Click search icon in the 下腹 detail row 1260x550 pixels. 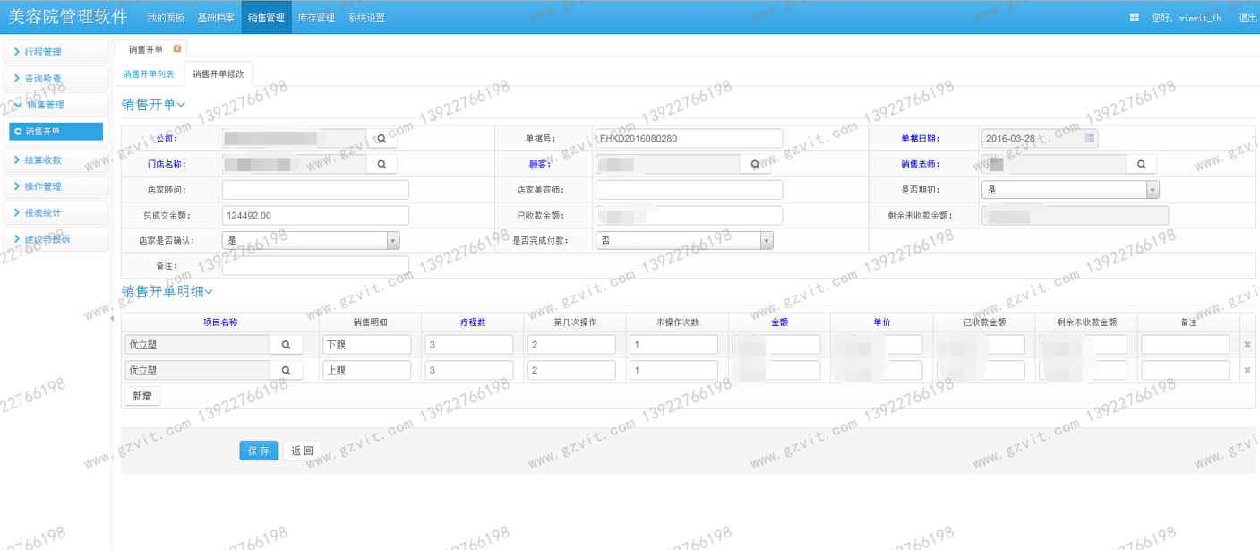tap(287, 345)
